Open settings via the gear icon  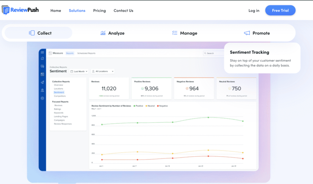coord(42,98)
